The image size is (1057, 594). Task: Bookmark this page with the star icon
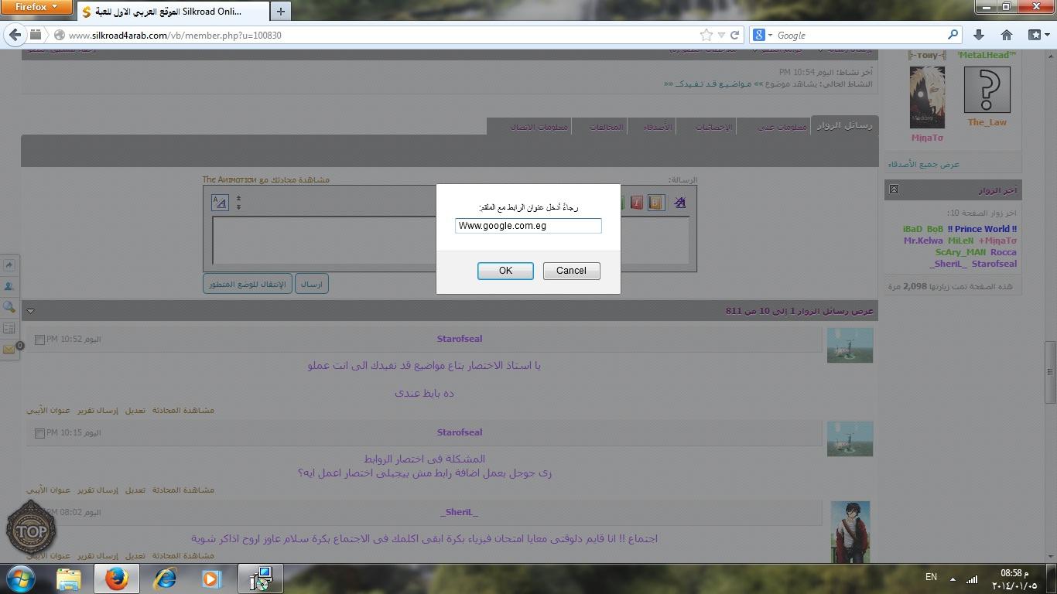click(x=706, y=35)
